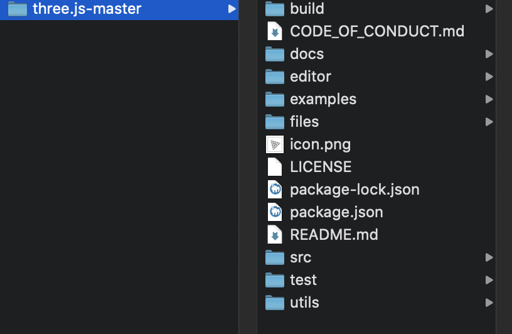Click the column divider between file panes
The height and width of the screenshot is (334, 512).
(248, 167)
